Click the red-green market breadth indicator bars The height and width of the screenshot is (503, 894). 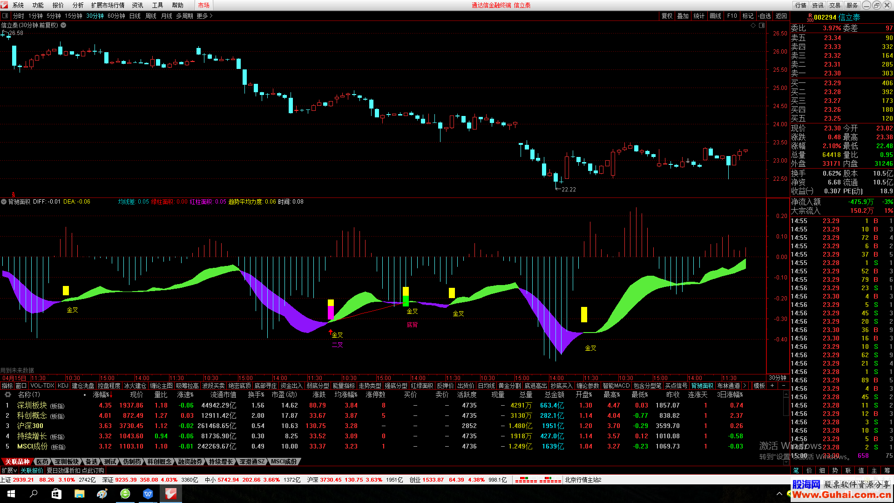click(x=538, y=480)
